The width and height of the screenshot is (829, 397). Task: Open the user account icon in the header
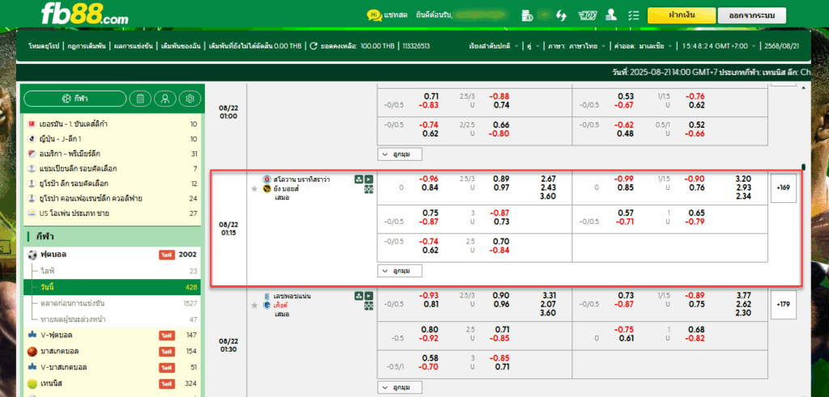click(611, 15)
